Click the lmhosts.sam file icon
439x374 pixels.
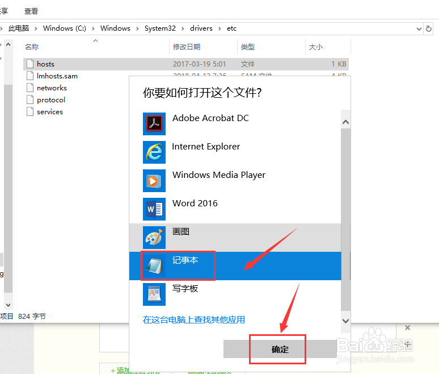coord(30,76)
